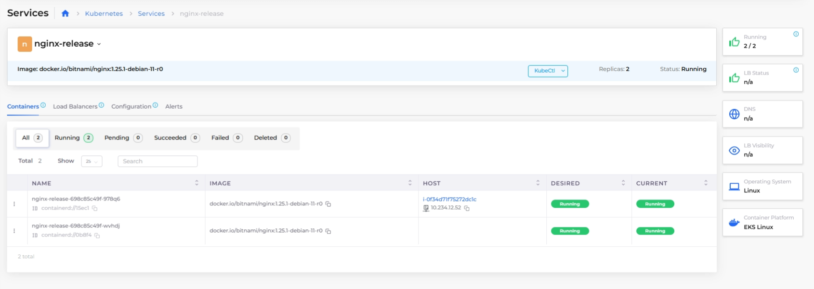This screenshot has height=289, width=814.
Task: Sort the table by IMAGE column
Action: click(x=410, y=183)
